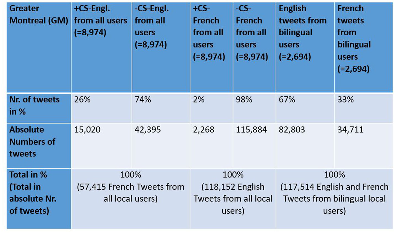Select the 26% cell
This screenshot has width=395, height=233.
tap(82, 100)
